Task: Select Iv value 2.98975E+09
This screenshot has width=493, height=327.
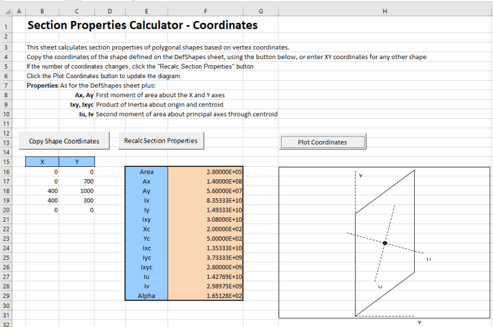Action: pos(205,286)
